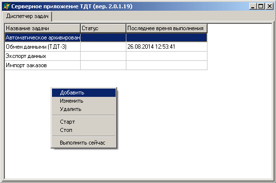Click the Статус column header
Viewport: 276px width, 183px height.
point(103,28)
